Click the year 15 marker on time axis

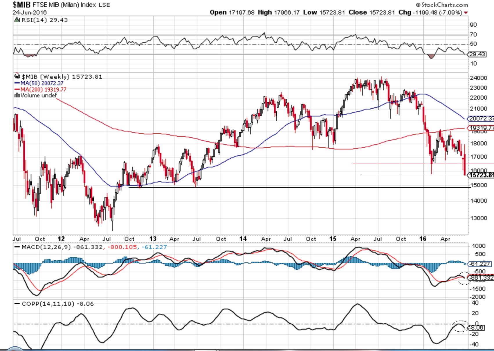[x=333, y=239]
